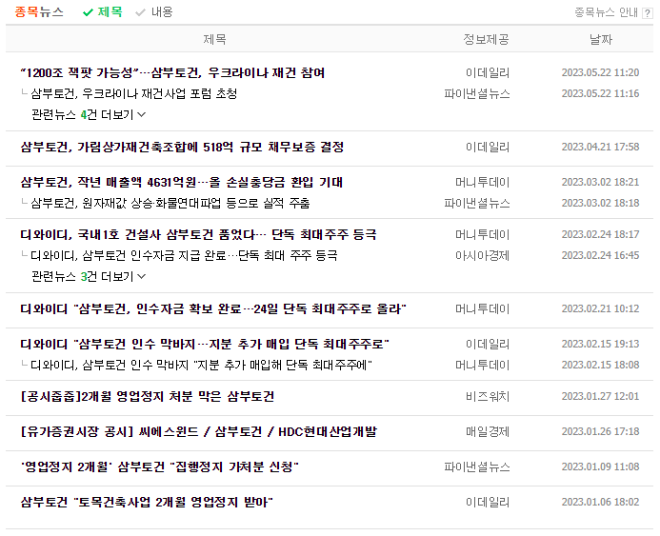Click date 2023.01.27 12:01

(601, 396)
